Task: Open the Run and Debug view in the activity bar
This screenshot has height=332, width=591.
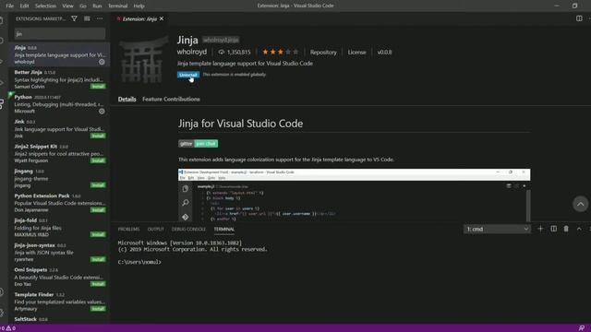Action: [2, 83]
